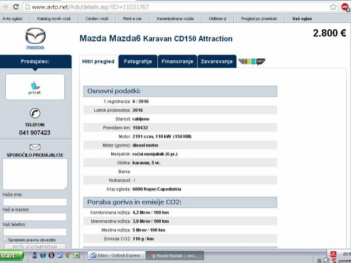Image resolution: width=351 pixels, height=263 pixels.
Task: Click the Mazda Mazda6 Karavan listing title
Action: (x=156, y=39)
